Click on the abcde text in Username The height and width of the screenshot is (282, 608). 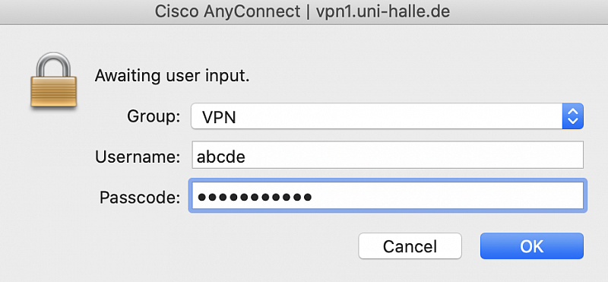[221, 157]
